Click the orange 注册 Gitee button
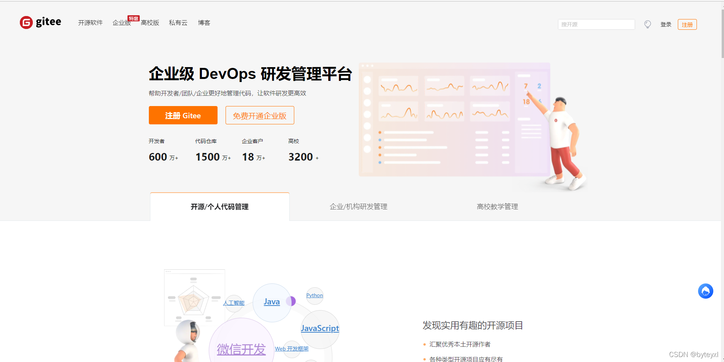This screenshot has height=362, width=724. (183, 115)
